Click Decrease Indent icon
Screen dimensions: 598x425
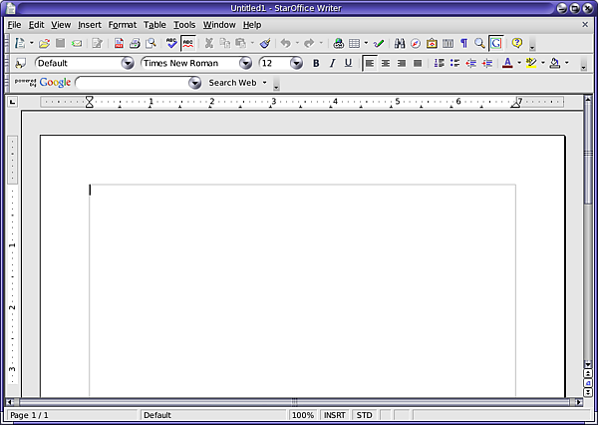(471, 63)
